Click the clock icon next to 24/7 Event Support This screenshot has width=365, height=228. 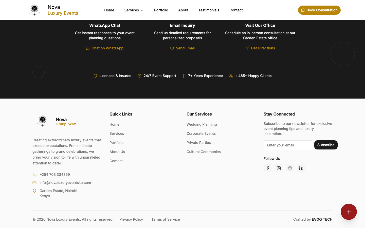(x=139, y=76)
